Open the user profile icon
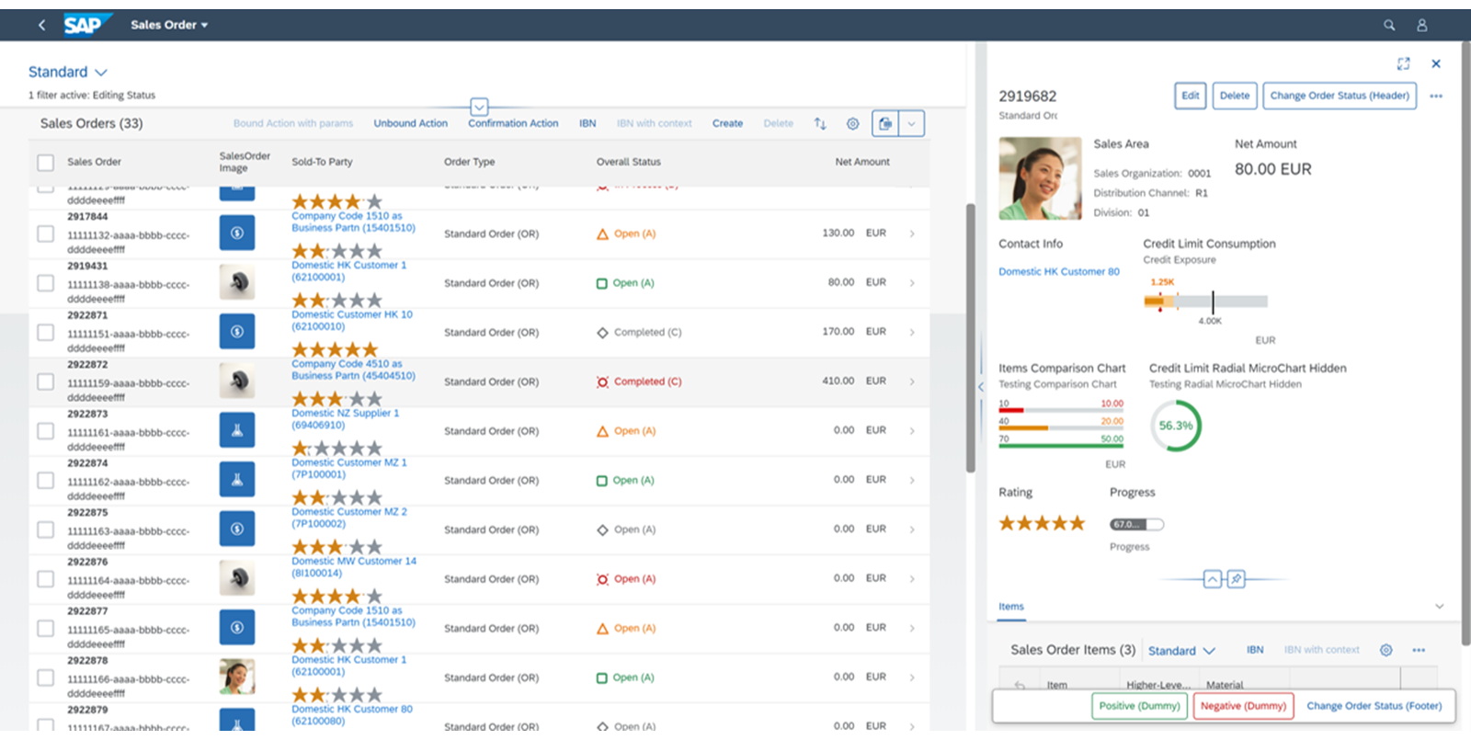Screen dimensions: 1471x740 tap(1421, 25)
